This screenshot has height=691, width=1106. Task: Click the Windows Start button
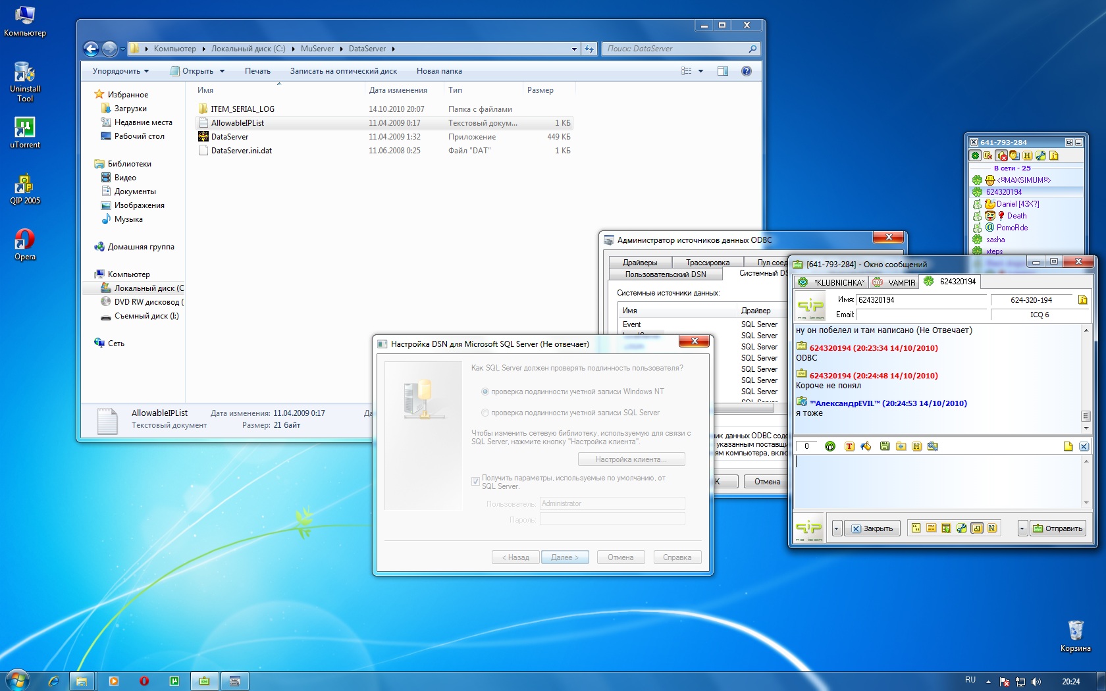tap(18, 680)
